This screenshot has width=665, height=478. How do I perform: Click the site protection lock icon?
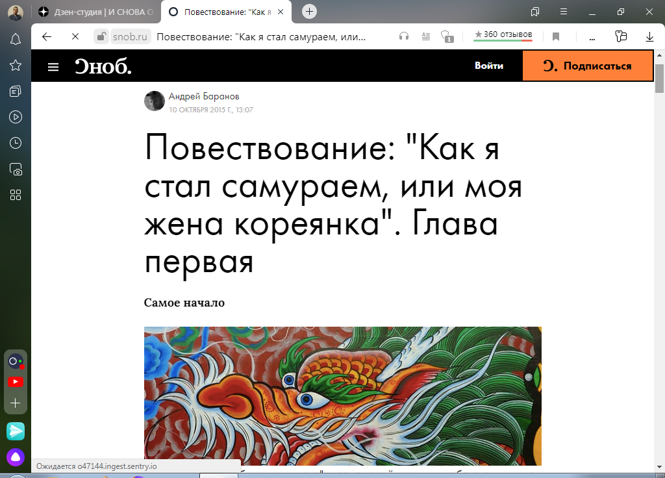[x=101, y=37]
